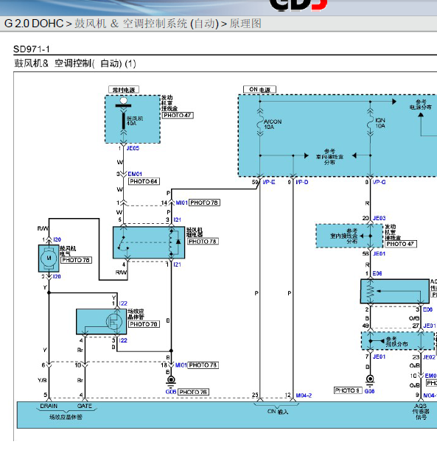Select connector I22 at pin 1

pos(123,303)
